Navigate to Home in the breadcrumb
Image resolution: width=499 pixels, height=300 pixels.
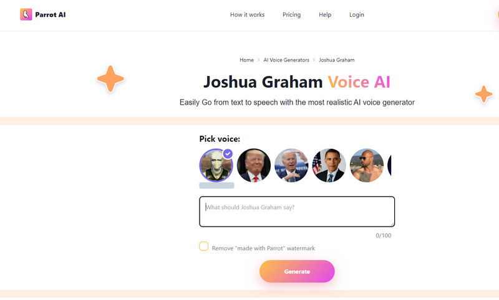[x=246, y=60]
